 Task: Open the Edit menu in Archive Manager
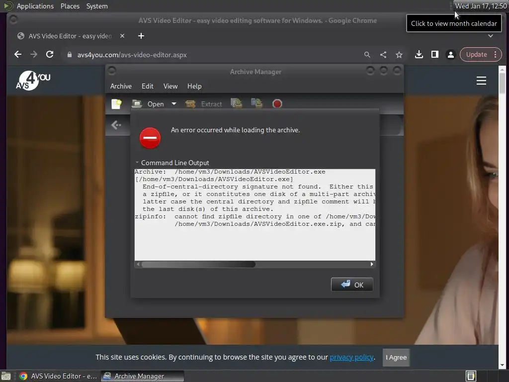(147, 86)
